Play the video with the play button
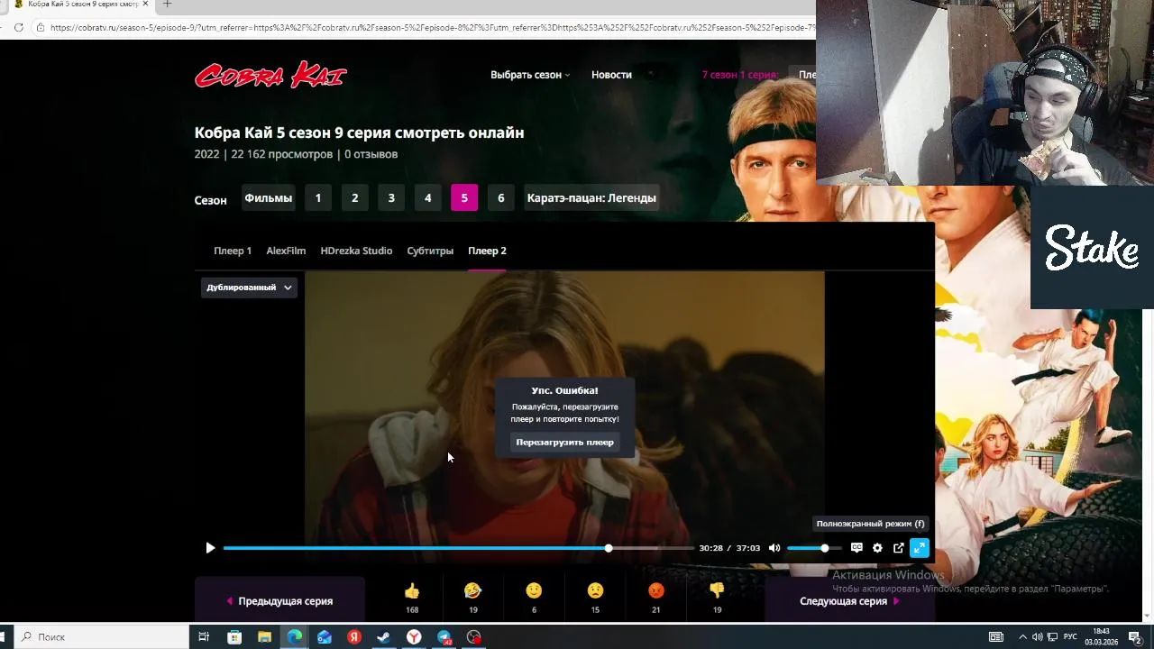Viewport: 1154px width, 649px height. (x=210, y=548)
